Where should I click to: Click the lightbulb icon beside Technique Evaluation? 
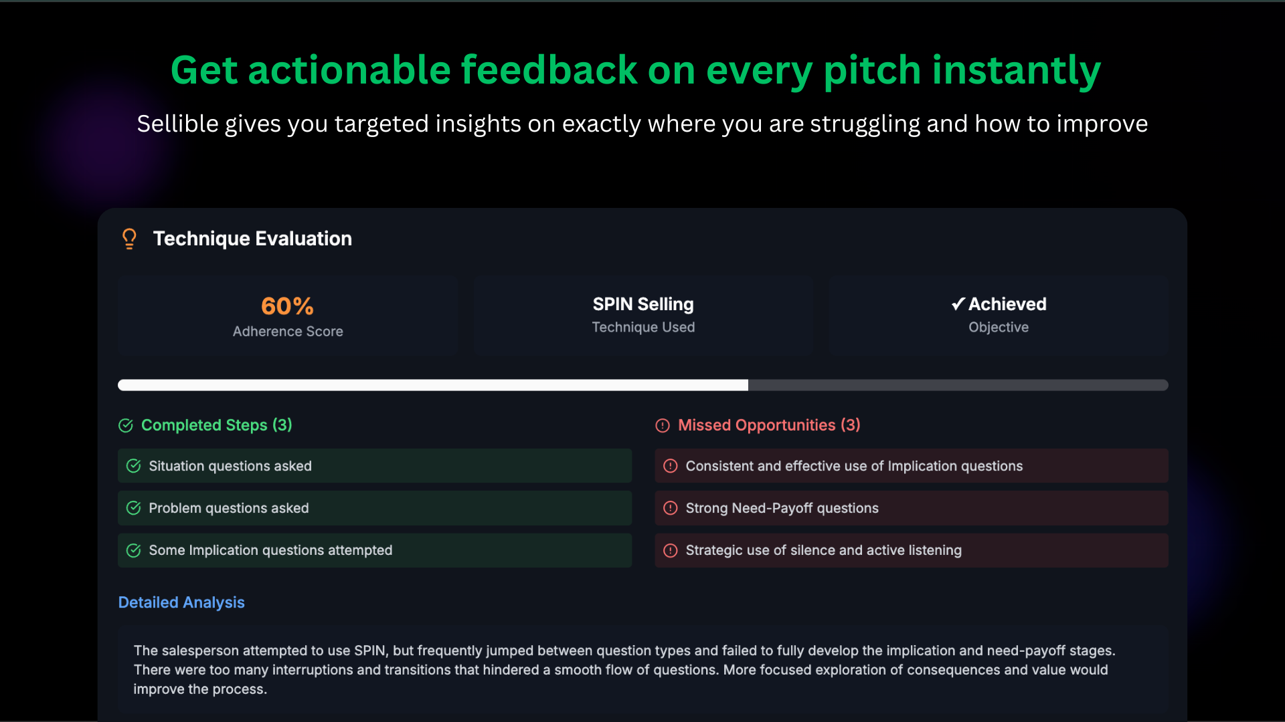click(x=129, y=239)
